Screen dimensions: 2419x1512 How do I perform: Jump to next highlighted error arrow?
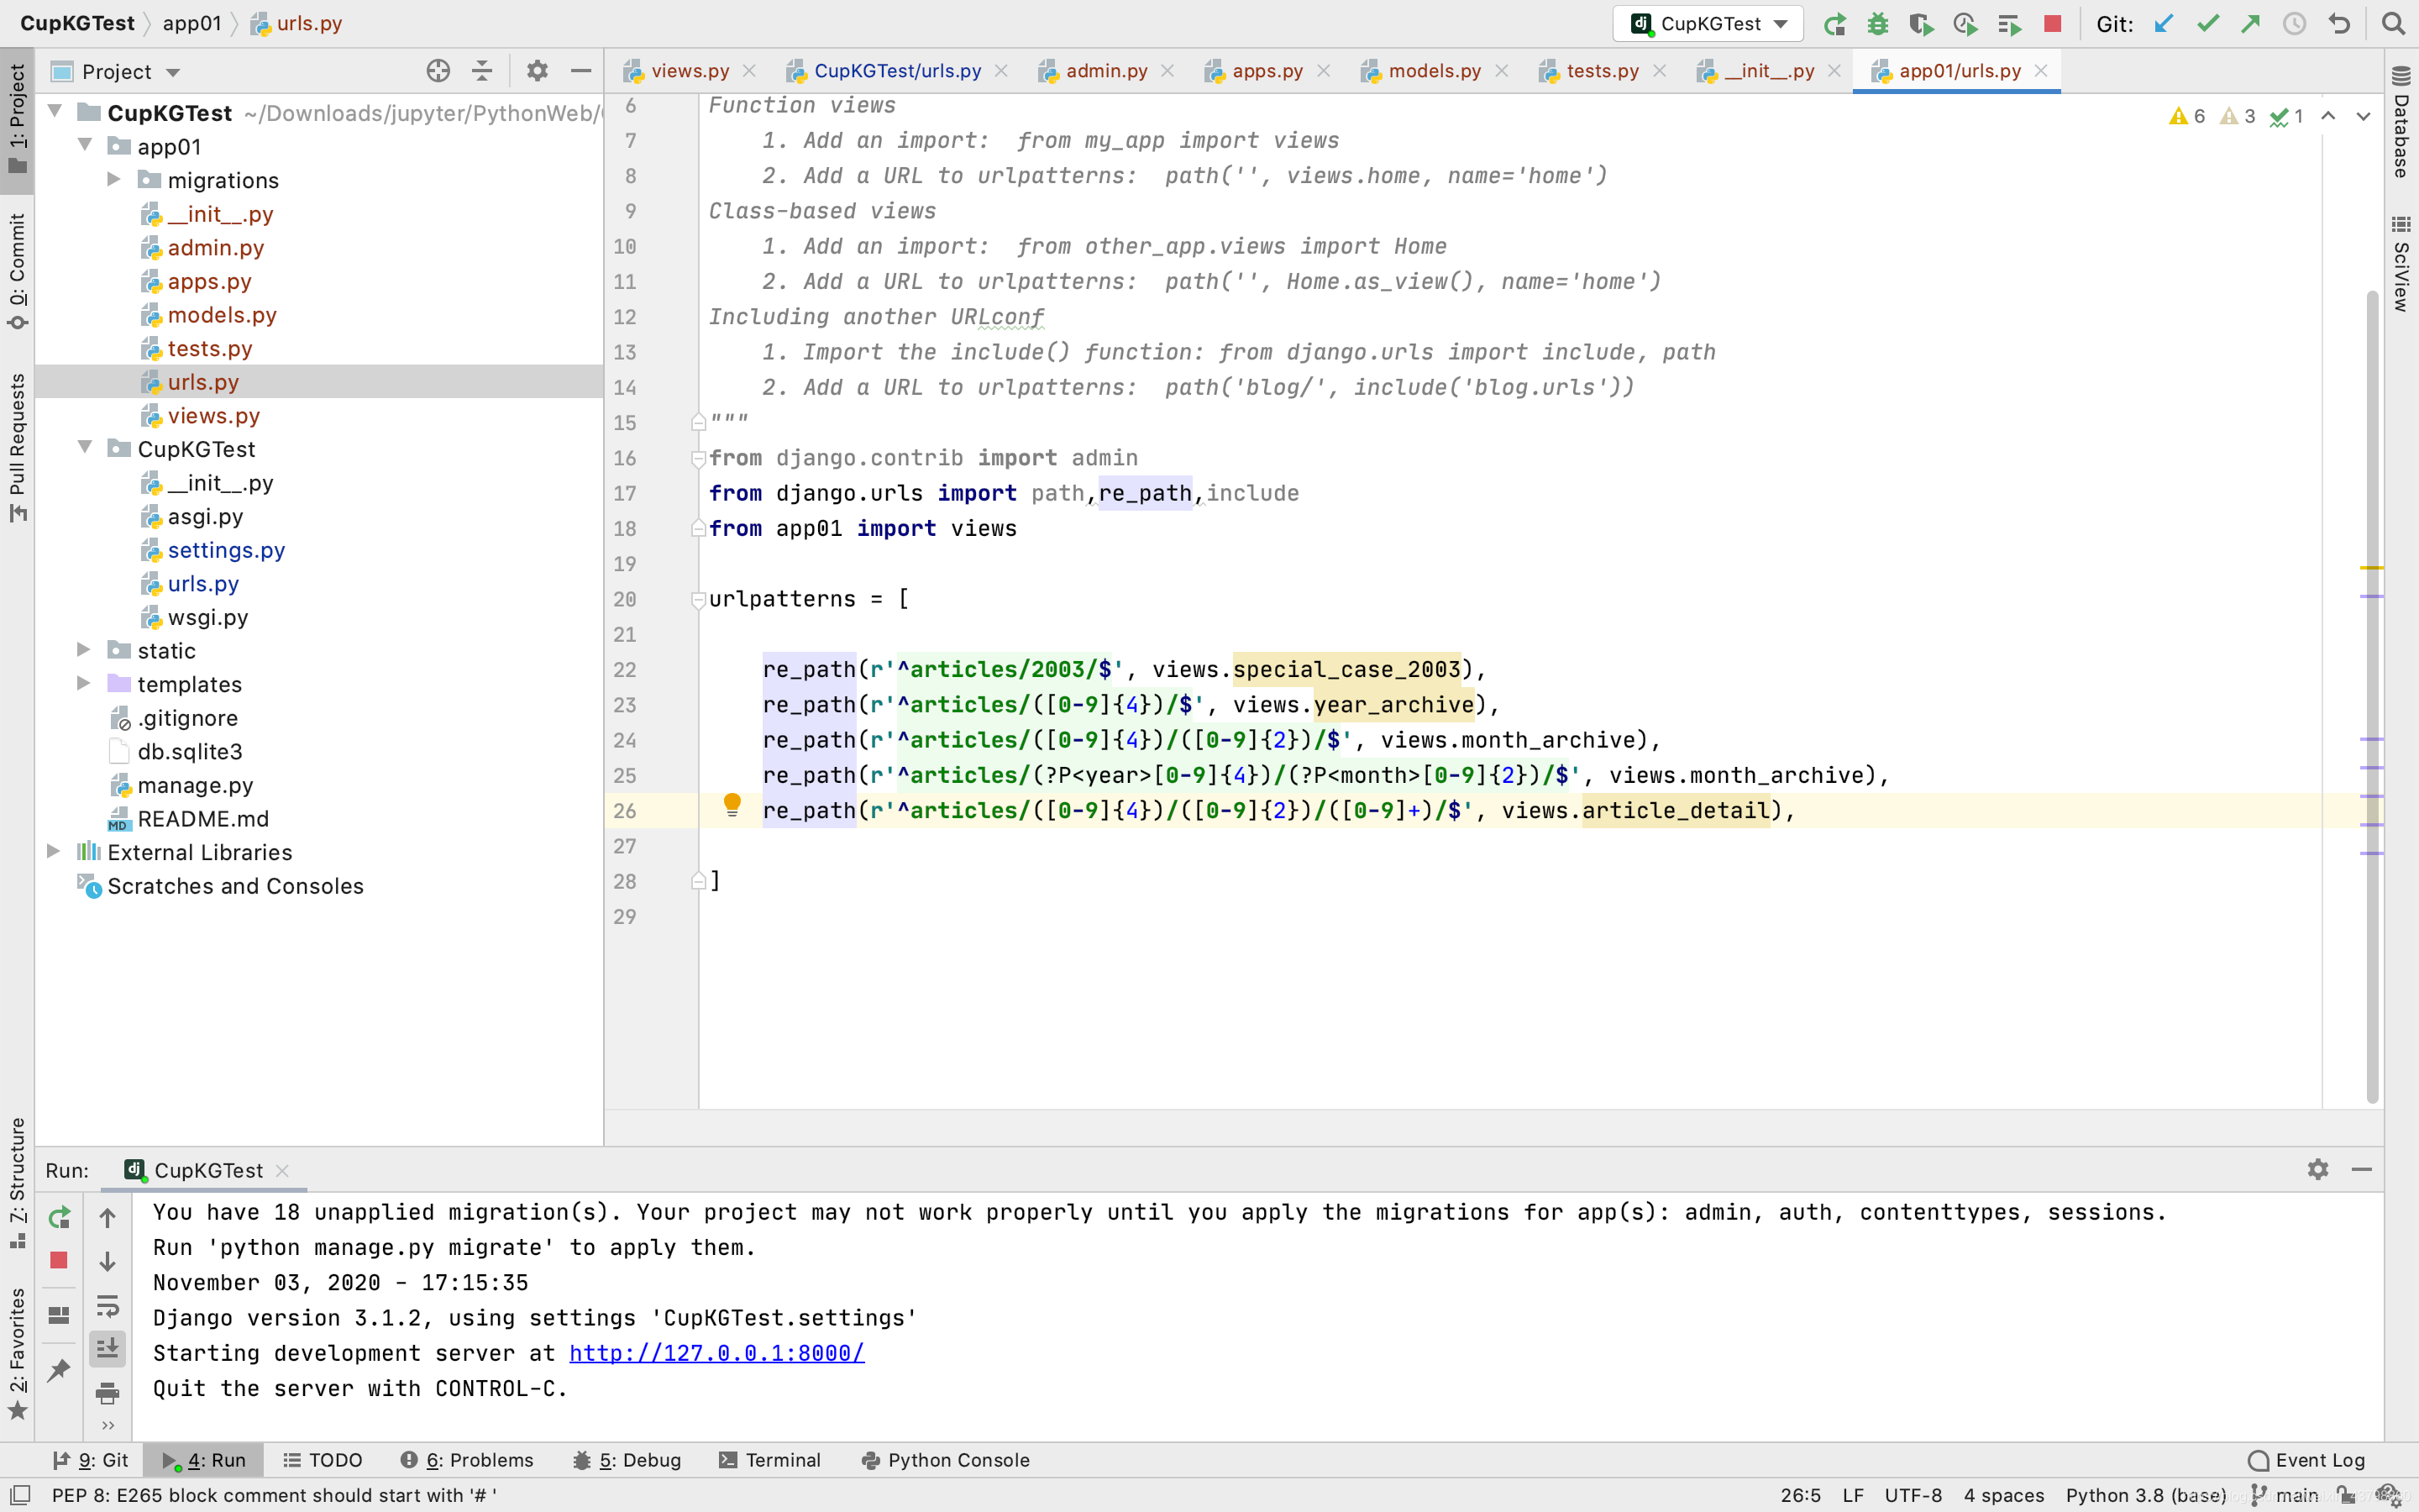[2363, 116]
